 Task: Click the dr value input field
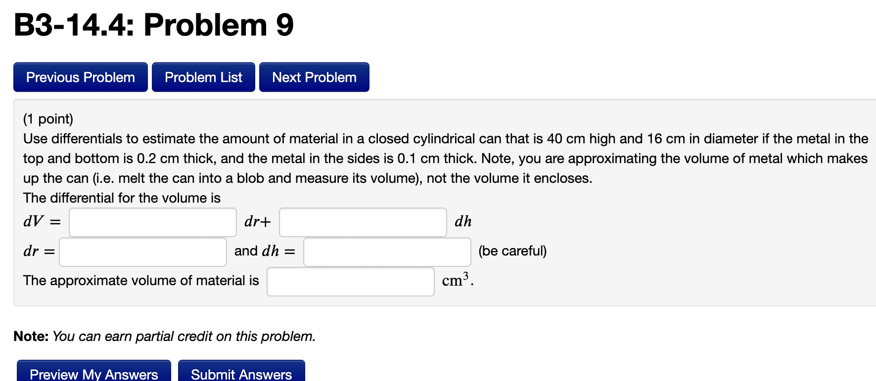(142, 252)
